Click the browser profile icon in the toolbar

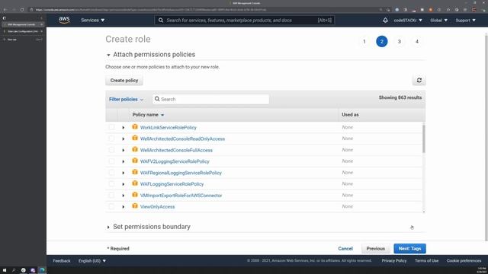point(474,10)
